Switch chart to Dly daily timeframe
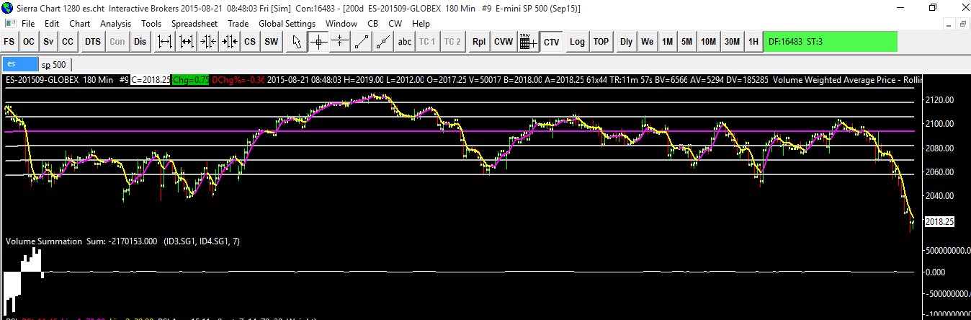 click(626, 42)
